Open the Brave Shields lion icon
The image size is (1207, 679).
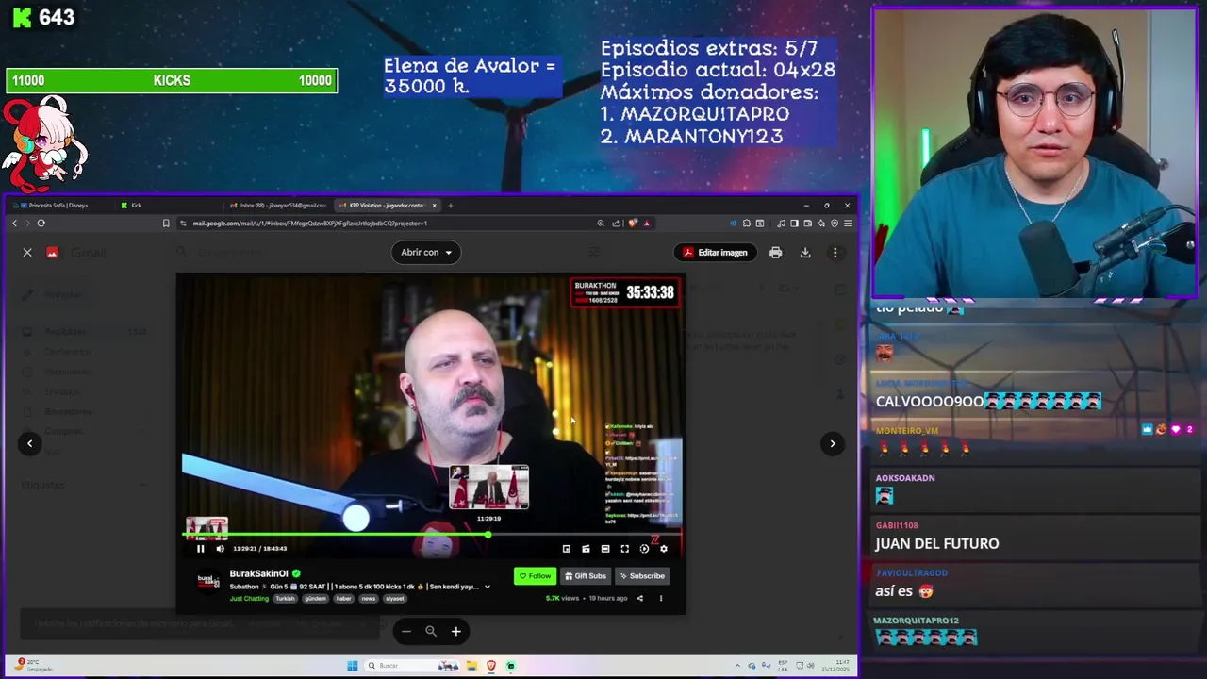coord(633,223)
